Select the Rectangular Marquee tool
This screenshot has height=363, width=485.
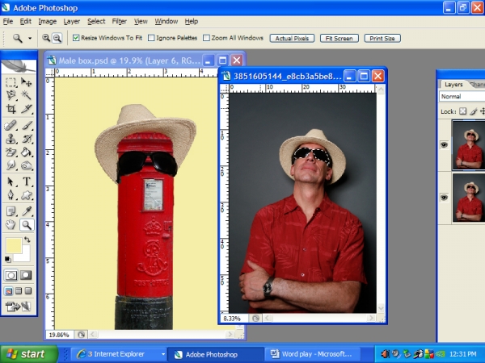coord(11,82)
